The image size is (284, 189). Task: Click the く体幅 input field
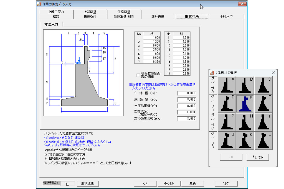point(187,93)
